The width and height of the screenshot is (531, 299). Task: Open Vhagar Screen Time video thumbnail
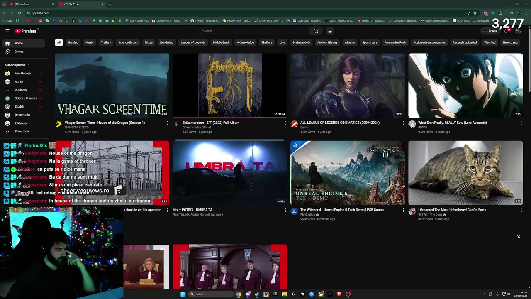pos(112,86)
